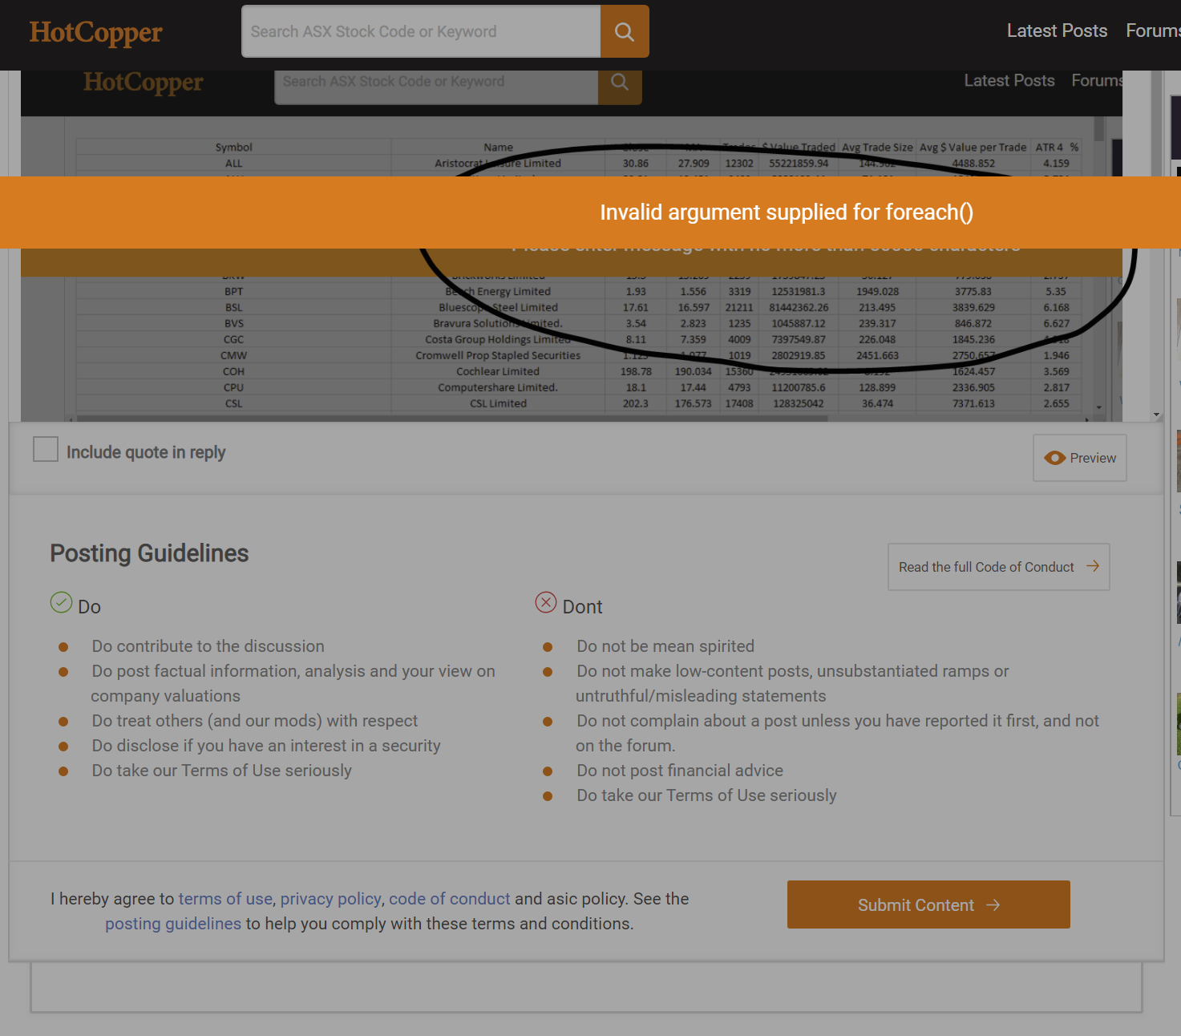Image resolution: width=1181 pixels, height=1036 pixels.
Task: Click the Invalid argument supplied error banner
Action: coord(590,212)
